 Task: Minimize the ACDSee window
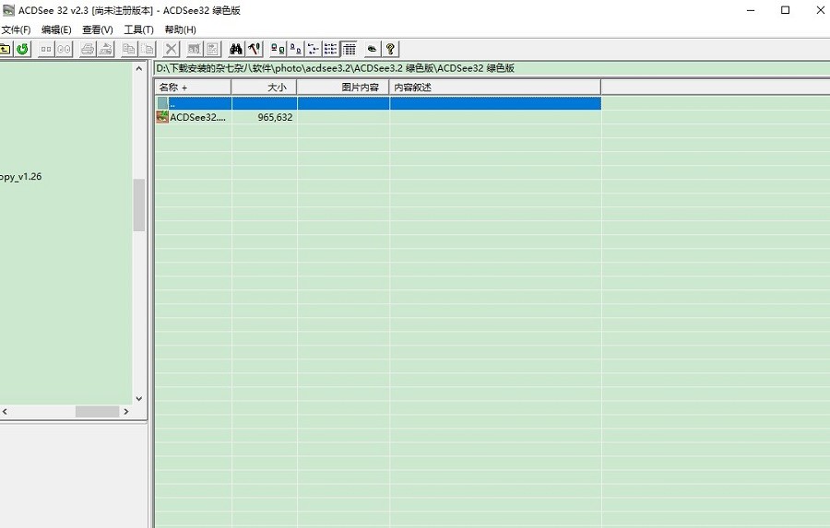(x=751, y=10)
